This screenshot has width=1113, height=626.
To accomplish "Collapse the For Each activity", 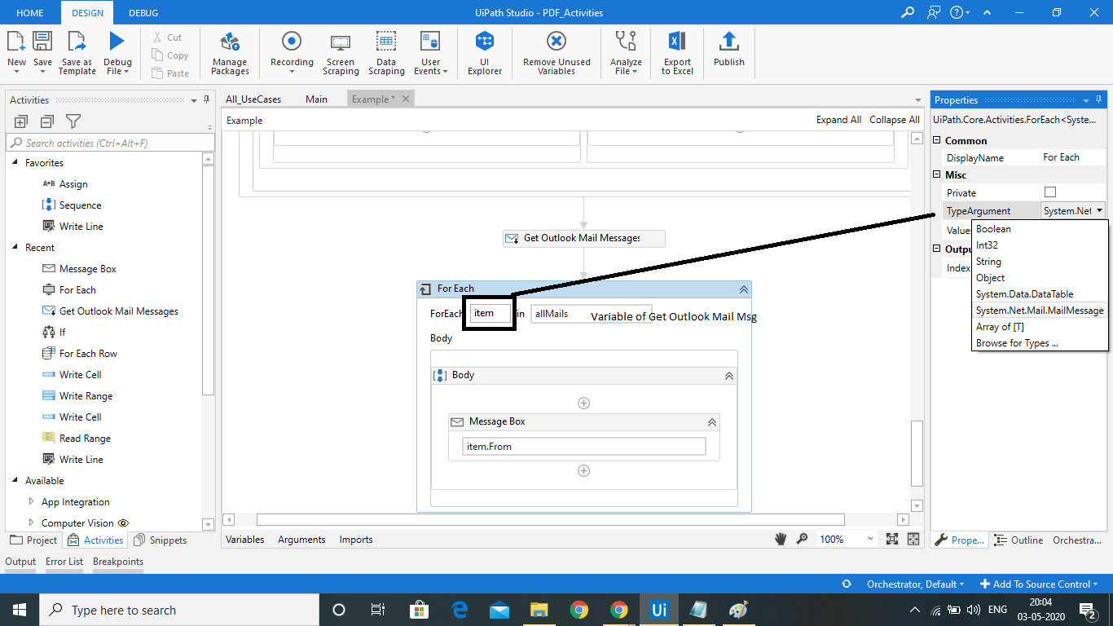I will point(743,289).
